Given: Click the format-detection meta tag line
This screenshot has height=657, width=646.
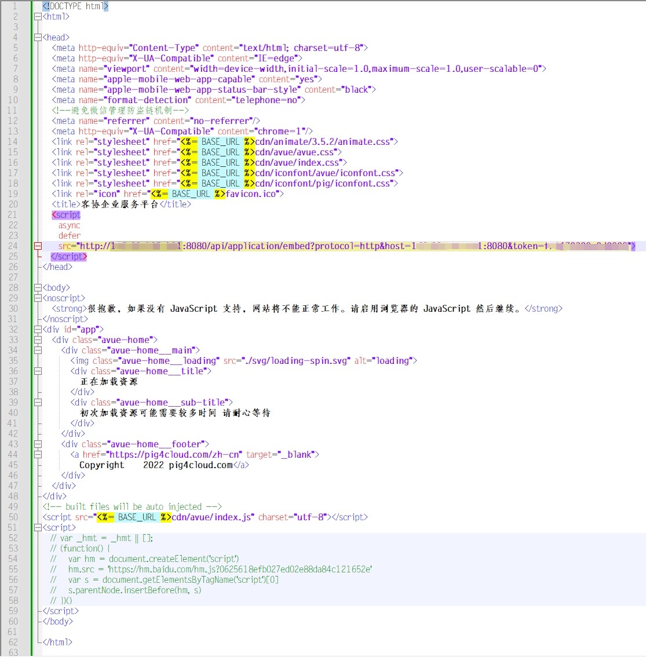Looking at the screenshot, I should coord(178,100).
